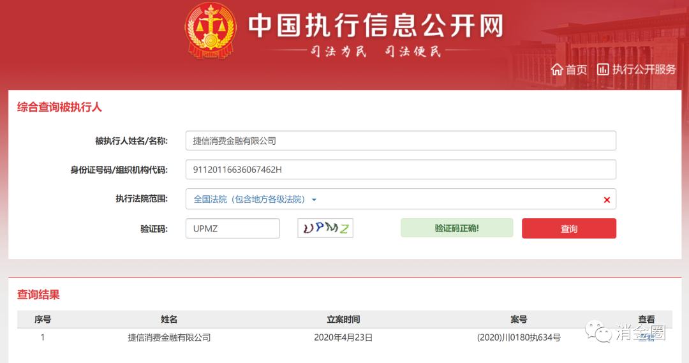Click the date 2020年4月23日
This screenshot has width=689, height=363.
[x=343, y=337]
